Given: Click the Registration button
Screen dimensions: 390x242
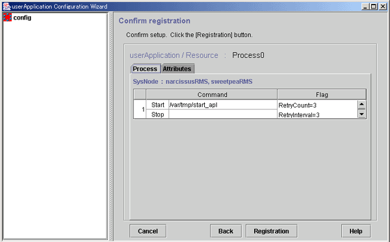Looking at the screenshot, I should (271, 231).
